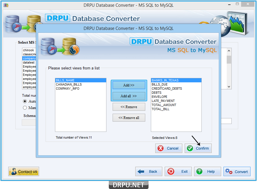Select DEBTS in selected views list
This screenshot has height=189, width=257.
point(176,93)
